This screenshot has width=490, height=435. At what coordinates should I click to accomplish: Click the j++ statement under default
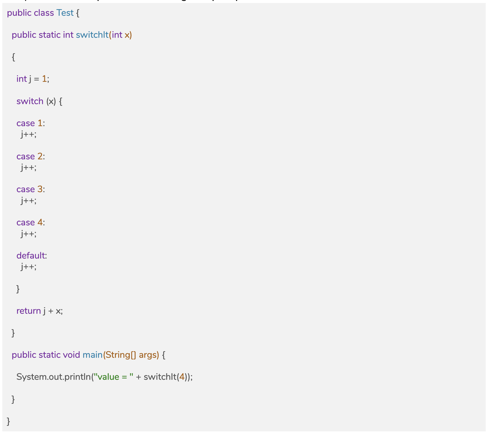point(29,266)
